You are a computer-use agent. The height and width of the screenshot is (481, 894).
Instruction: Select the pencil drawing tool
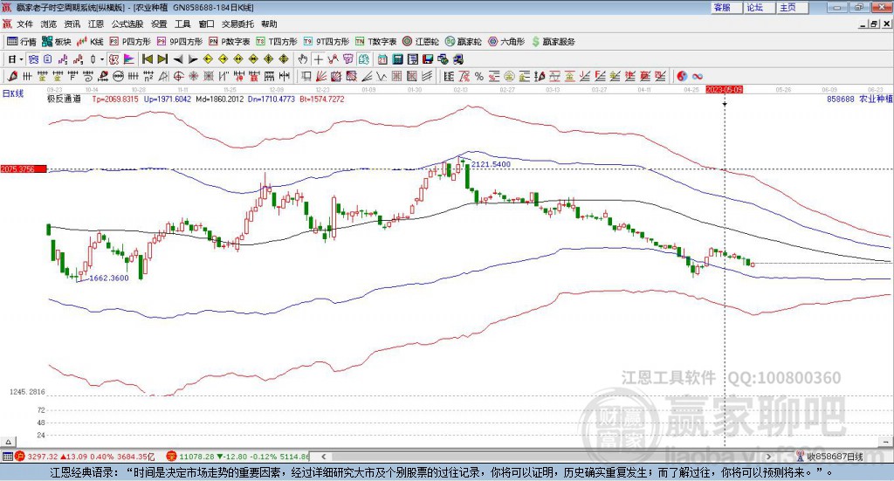pos(12,76)
